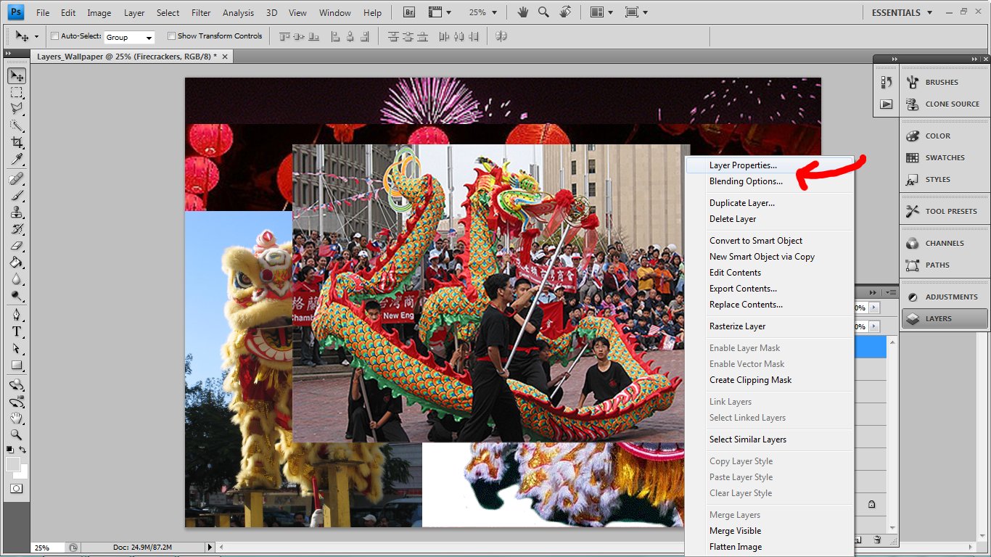Select the Brush tool

tap(17, 195)
